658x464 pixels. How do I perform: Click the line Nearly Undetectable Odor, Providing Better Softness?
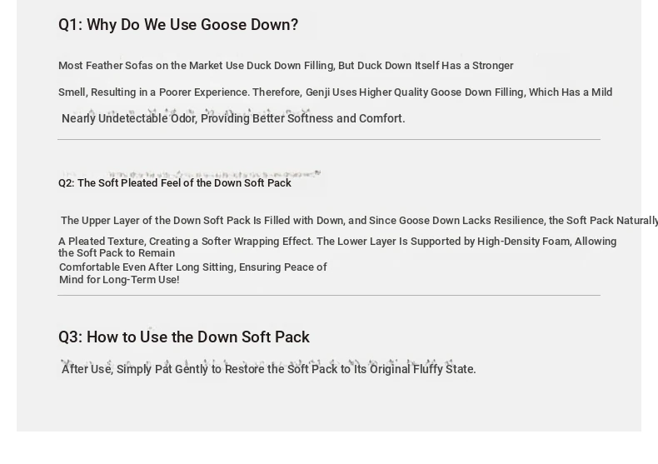[x=233, y=119]
